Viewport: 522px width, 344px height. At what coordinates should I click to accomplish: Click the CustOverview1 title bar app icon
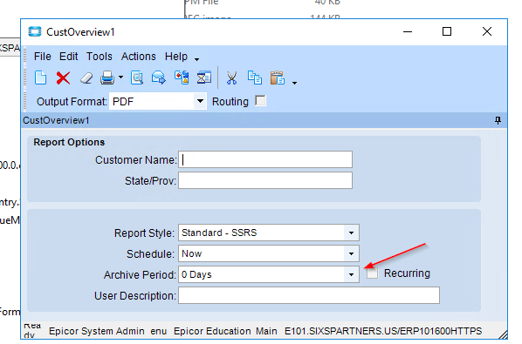pyautogui.click(x=35, y=31)
